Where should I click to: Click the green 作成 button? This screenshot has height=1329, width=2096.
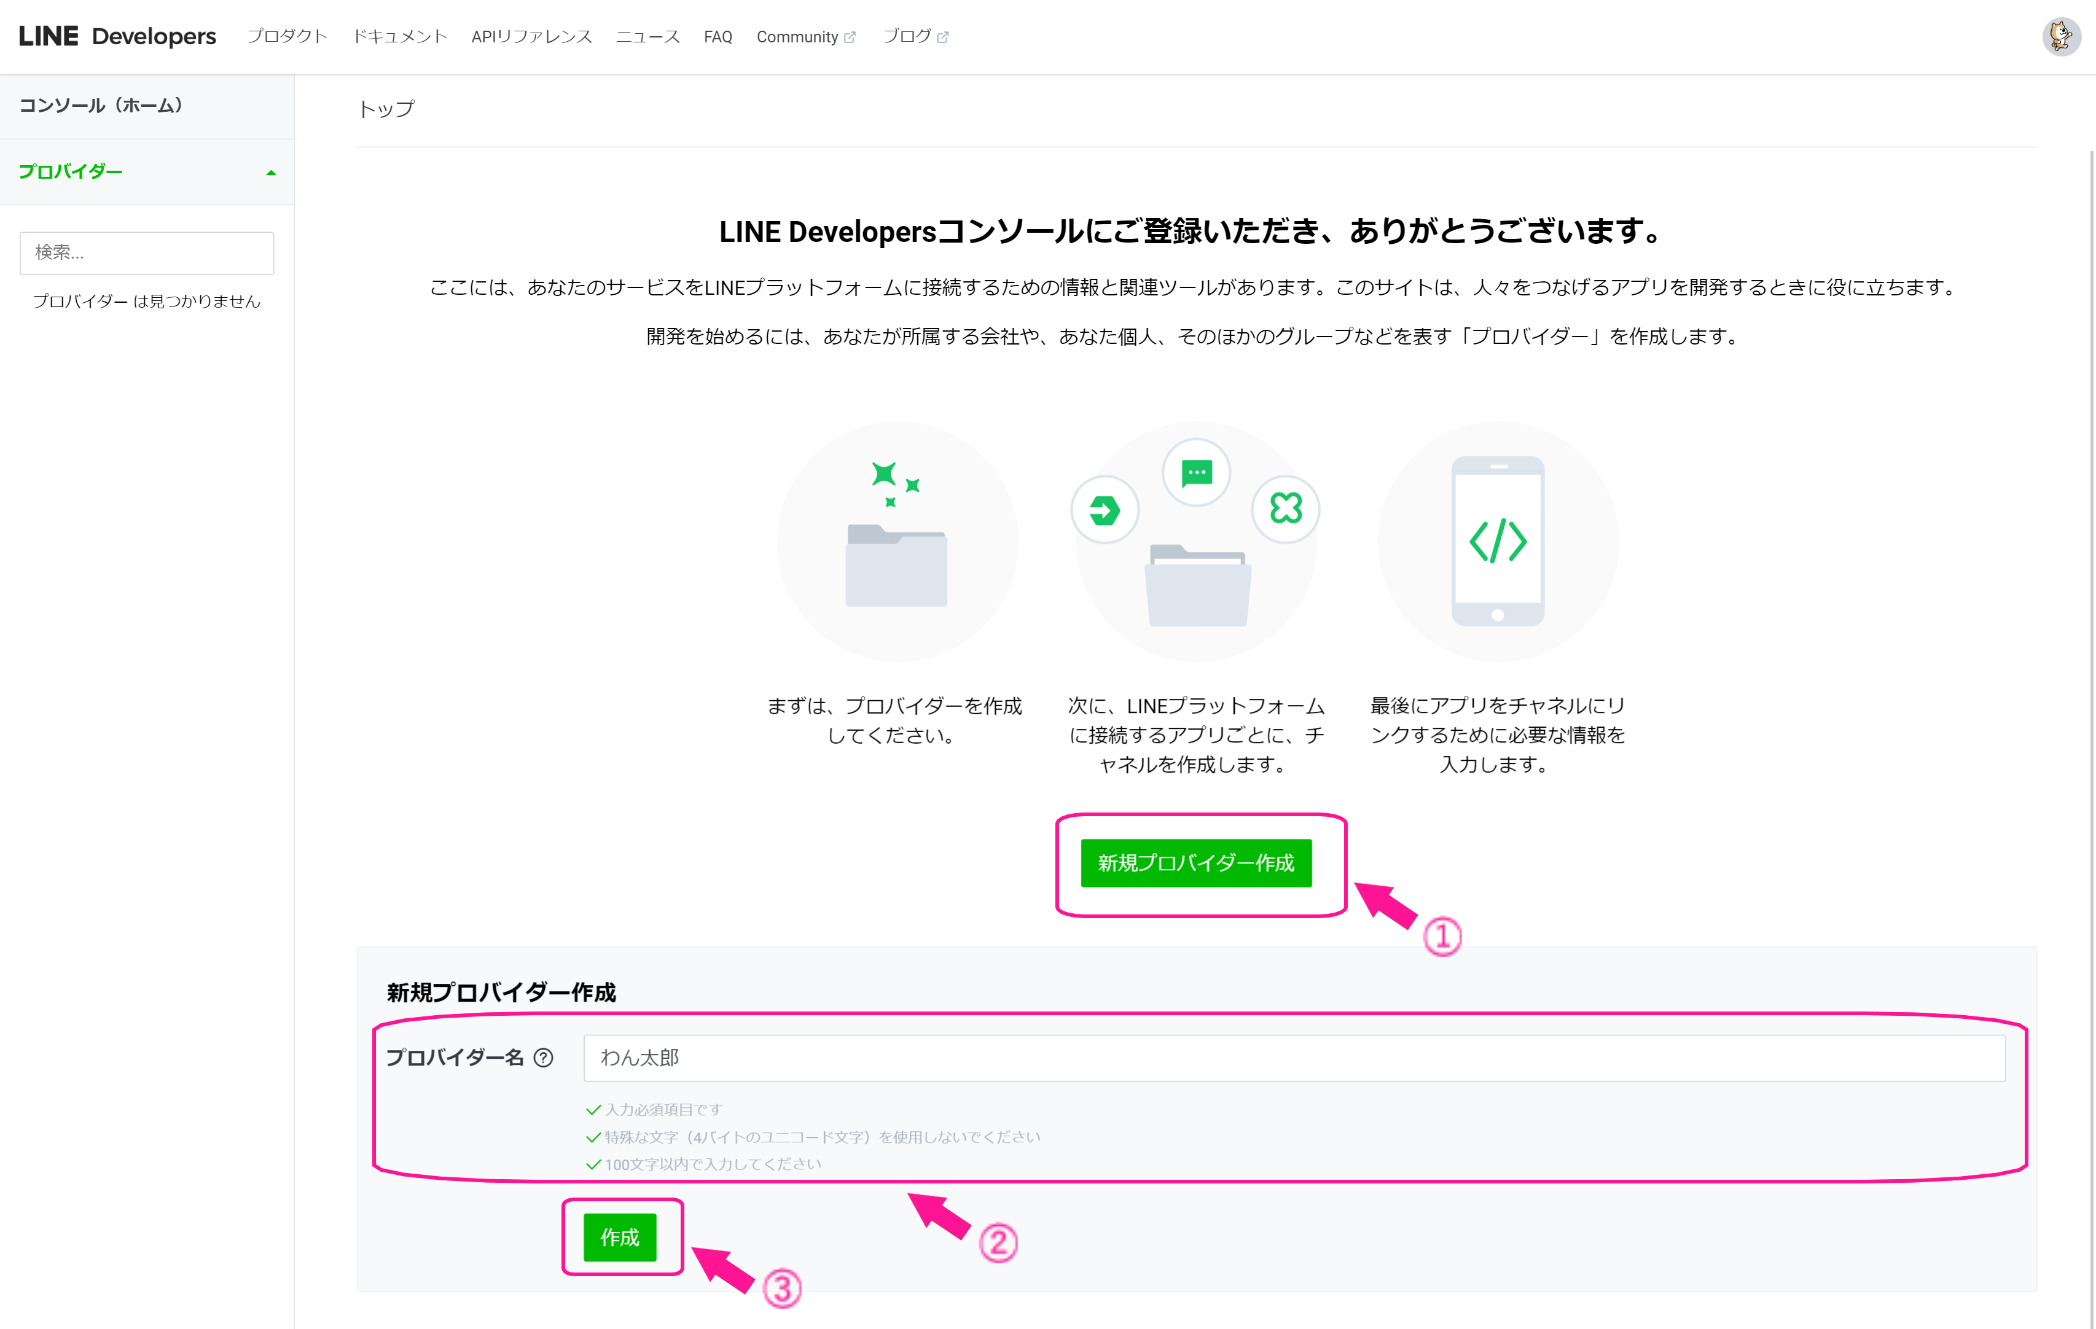click(x=620, y=1237)
